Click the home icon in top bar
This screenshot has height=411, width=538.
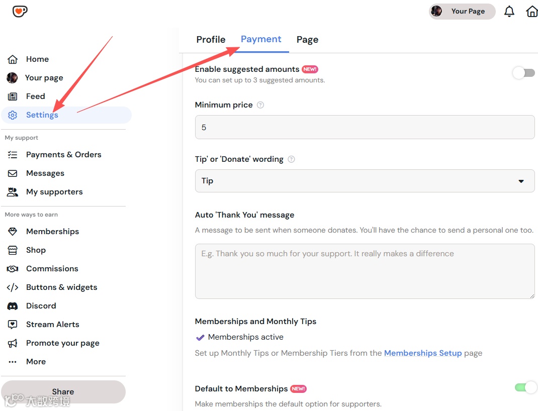coord(531,12)
